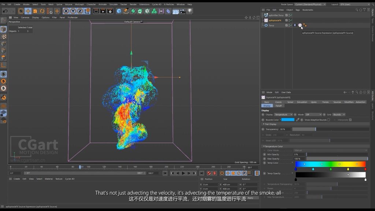Toggle Y axis lock
This screenshot has width=375, height=211.
point(73,11)
